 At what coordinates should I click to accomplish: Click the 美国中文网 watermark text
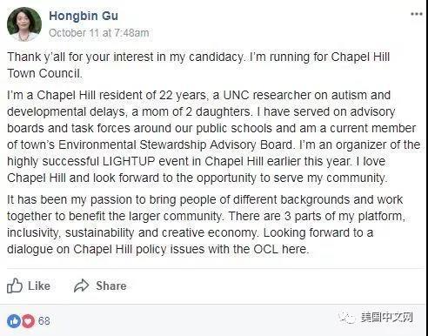387,318
